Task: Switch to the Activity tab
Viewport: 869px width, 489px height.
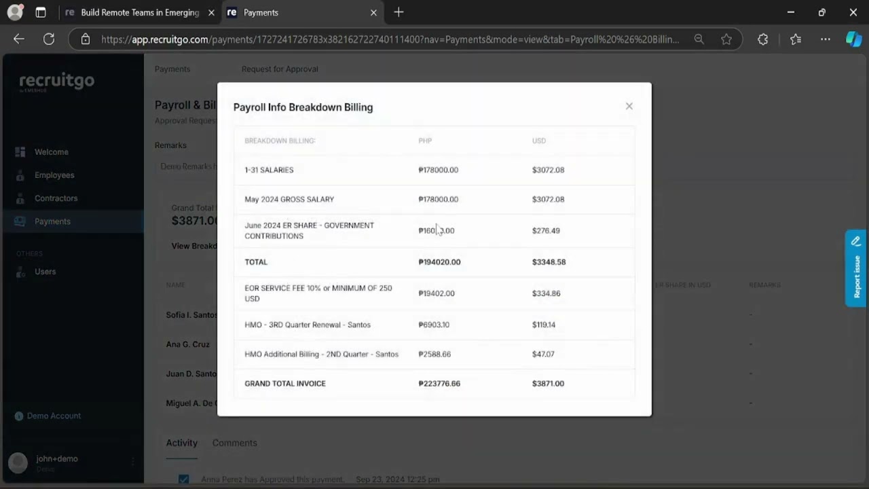Action: (182, 443)
